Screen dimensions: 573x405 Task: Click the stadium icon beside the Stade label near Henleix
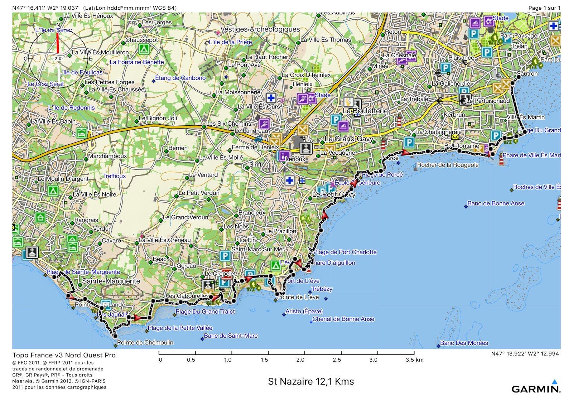(x=312, y=98)
